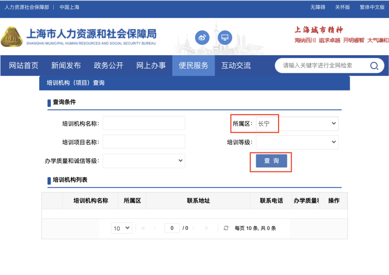Click the 操作 column header
This screenshot has width=389, height=275.
[x=334, y=200]
